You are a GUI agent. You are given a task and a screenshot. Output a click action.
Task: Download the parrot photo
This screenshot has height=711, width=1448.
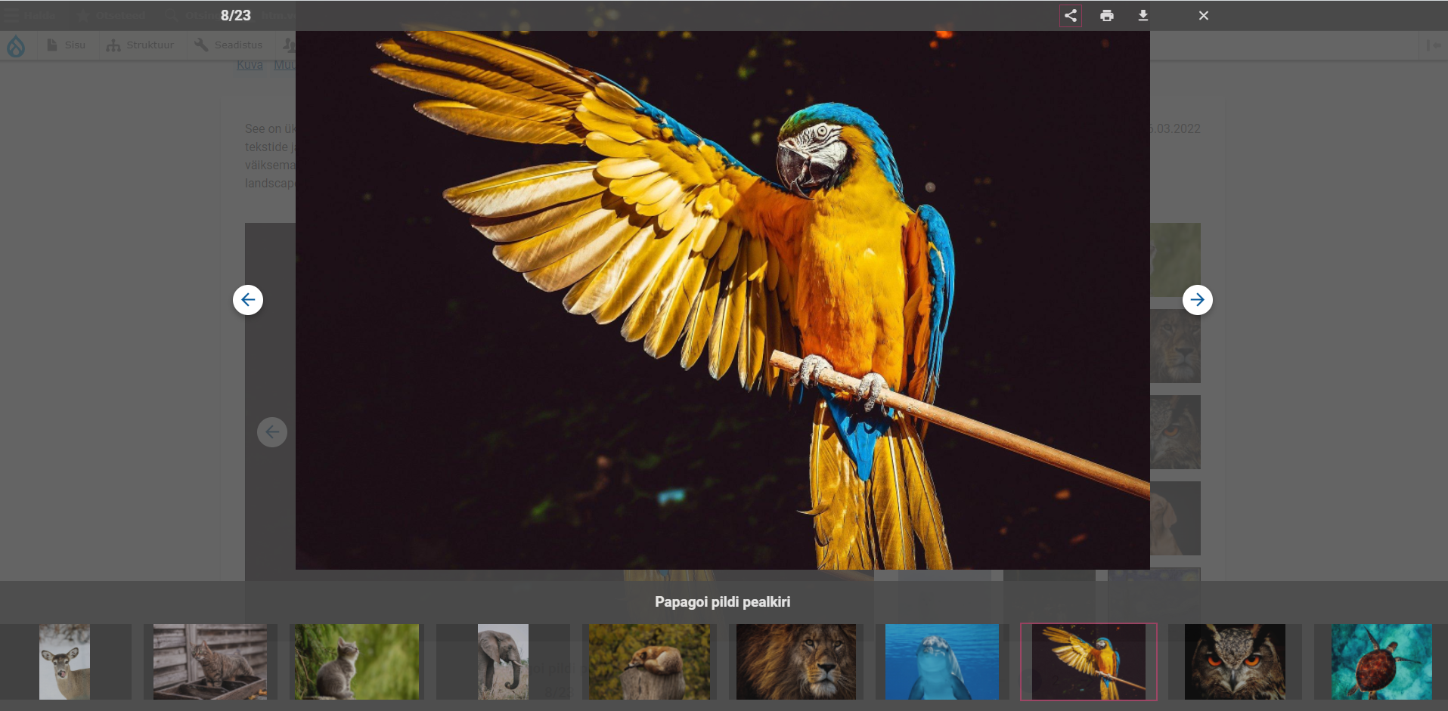point(1143,16)
